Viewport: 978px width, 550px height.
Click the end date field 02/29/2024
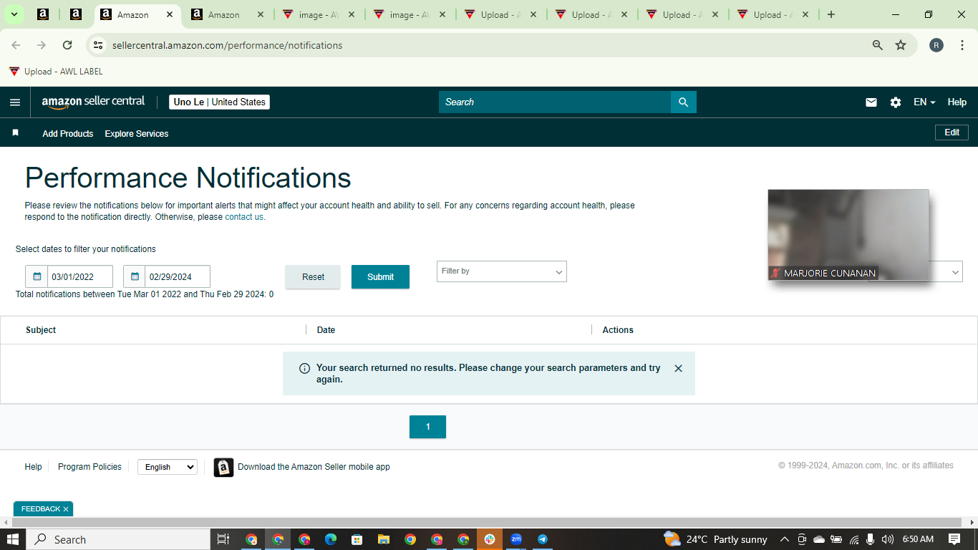click(178, 276)
